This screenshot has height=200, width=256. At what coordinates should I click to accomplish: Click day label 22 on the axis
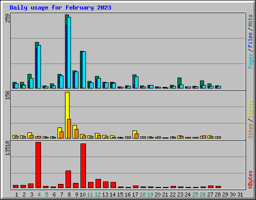pyautogui.click(x=172, y=194)
